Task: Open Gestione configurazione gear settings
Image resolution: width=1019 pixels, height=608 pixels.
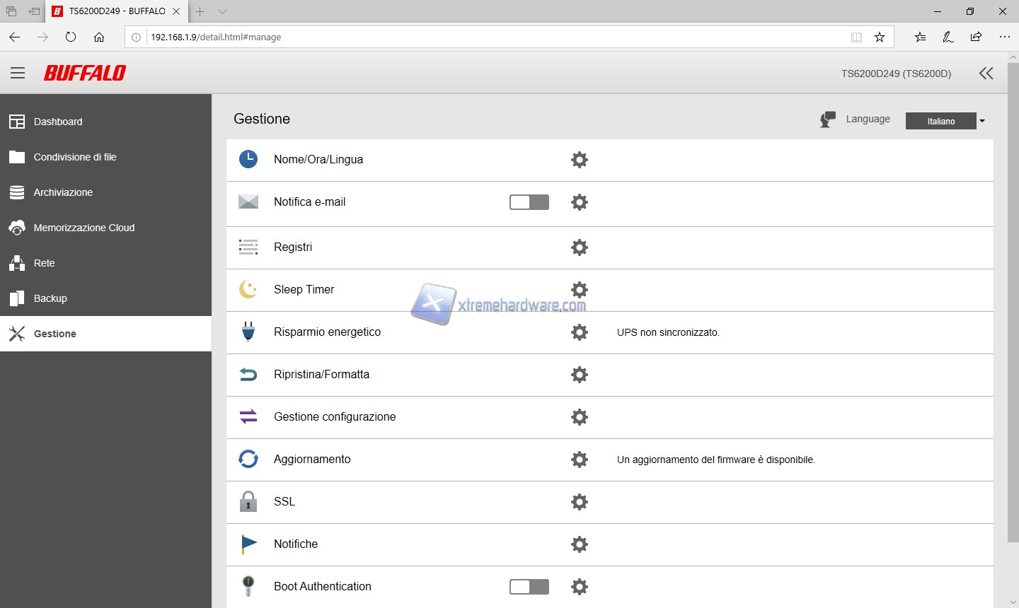Action: tap(580, 417)
